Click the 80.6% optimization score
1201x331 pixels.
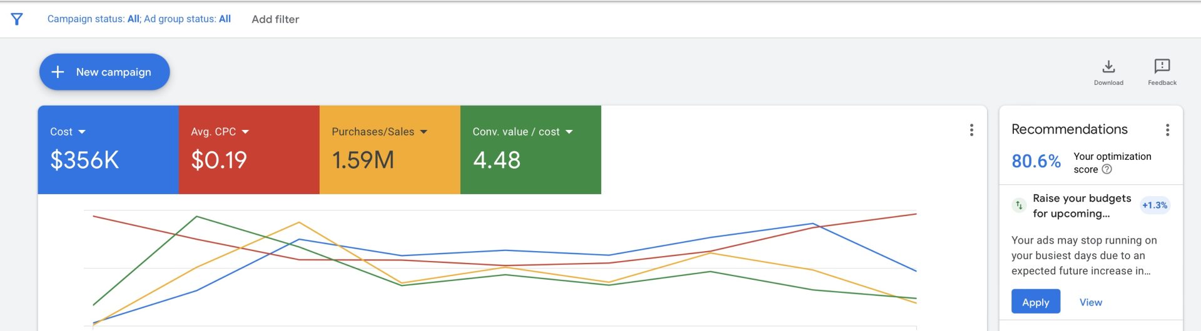[1036, 161]
